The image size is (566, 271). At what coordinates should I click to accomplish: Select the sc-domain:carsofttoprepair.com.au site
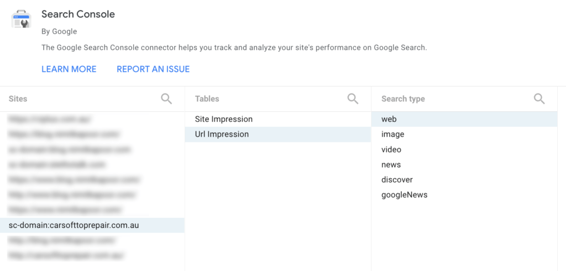click(92, 226)
